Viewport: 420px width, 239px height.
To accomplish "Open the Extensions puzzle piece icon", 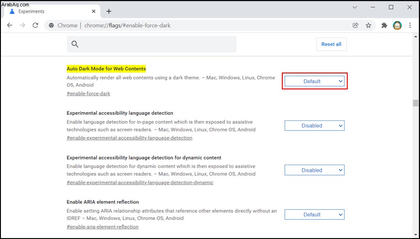I will pyautogui.click(x=384, y=26).
